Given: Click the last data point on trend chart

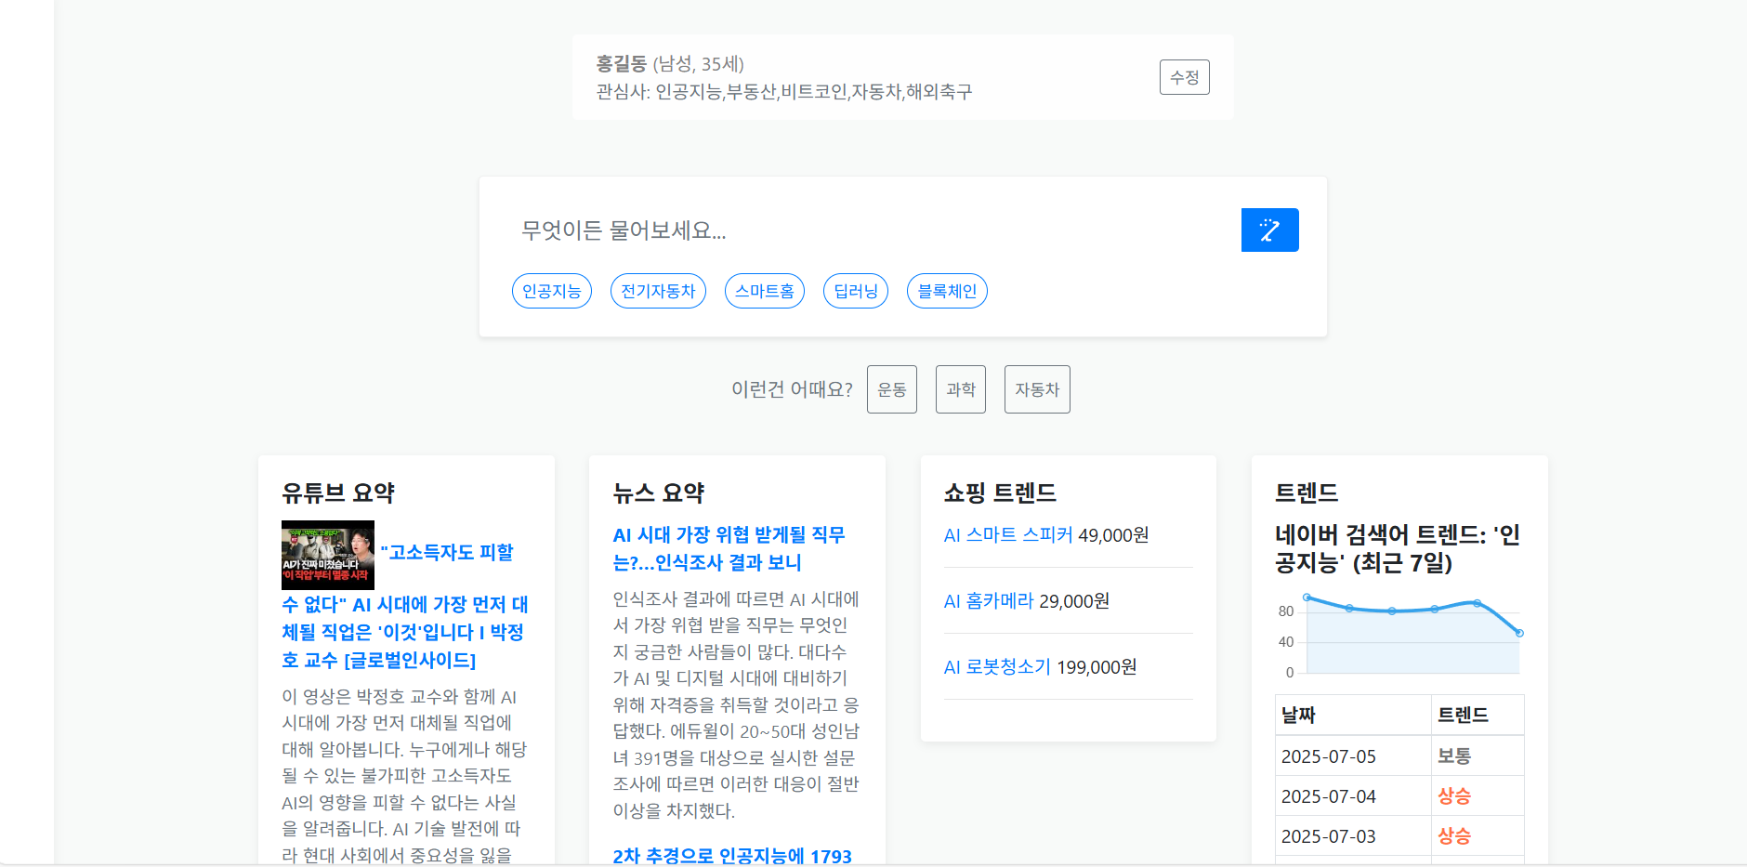Looking at the screenshot, I should tap(1519, 633).
